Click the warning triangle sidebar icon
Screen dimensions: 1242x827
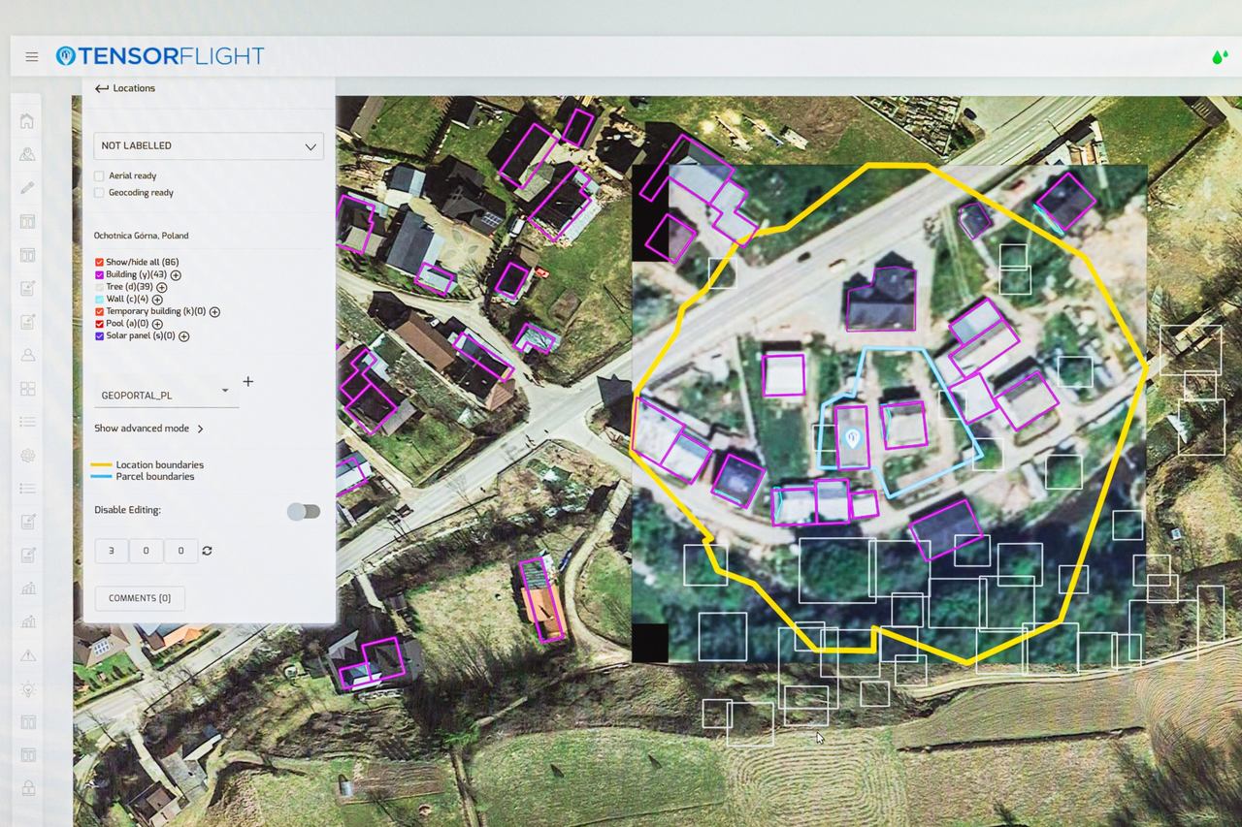click(x=27, y=655)
